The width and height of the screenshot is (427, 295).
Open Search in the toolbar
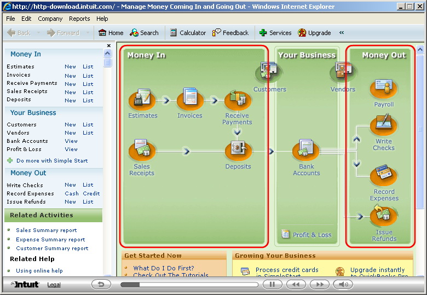(x=144, y=33)
